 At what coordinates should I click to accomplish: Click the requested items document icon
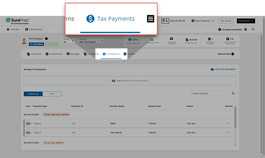pos(187,40)
